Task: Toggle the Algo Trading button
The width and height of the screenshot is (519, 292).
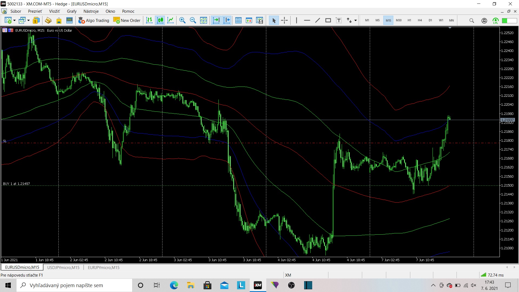Action: pos(94,20)
